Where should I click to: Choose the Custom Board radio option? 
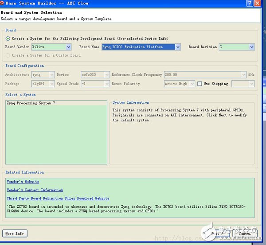pos(8,55)
